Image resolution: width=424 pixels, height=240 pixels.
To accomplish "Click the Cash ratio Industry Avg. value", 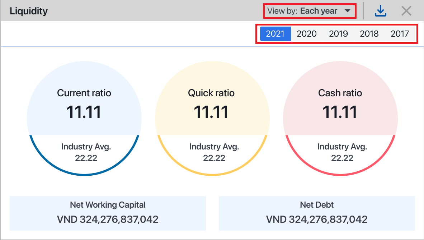I will [x=342, y=158].
